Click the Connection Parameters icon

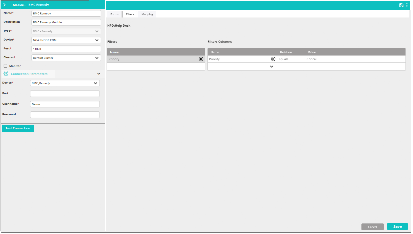pyautogui.click(x=6, y=74)
